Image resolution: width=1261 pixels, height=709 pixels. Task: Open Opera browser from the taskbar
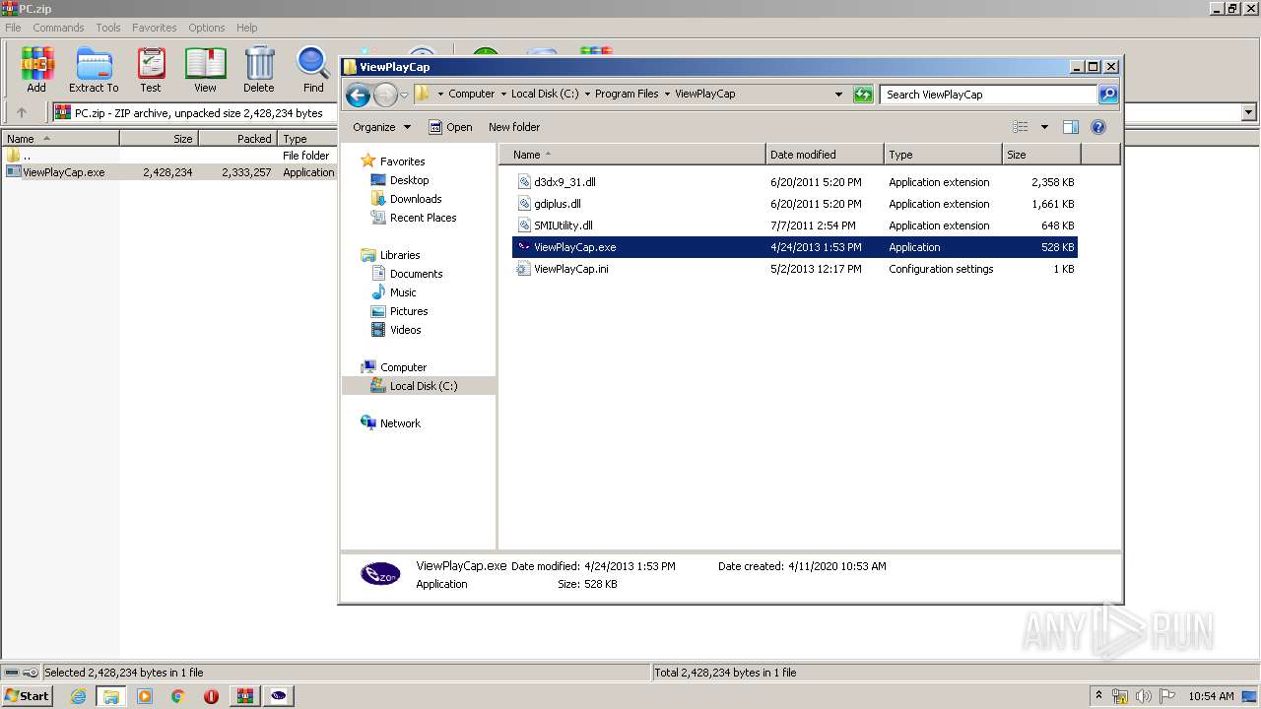[211, 696]
